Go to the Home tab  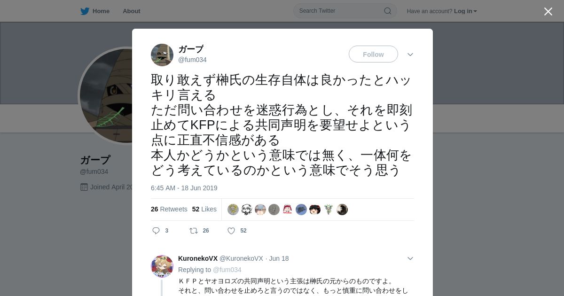click(95, 11)
